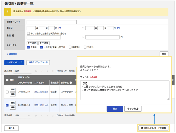The height and width of the screenshot is (133, 176).
Task: Open the IMG_4641.pdf file link
Action: (41, 105)
